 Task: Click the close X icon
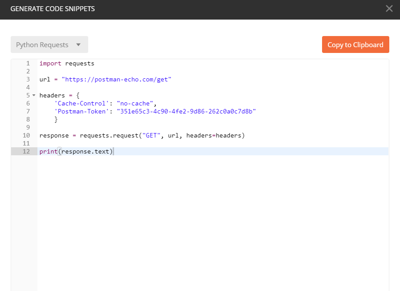[389, 8]
